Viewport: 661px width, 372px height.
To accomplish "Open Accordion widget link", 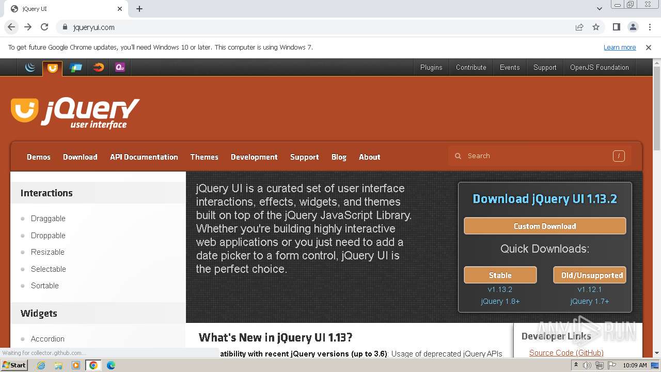I will [x=48, y=339].
